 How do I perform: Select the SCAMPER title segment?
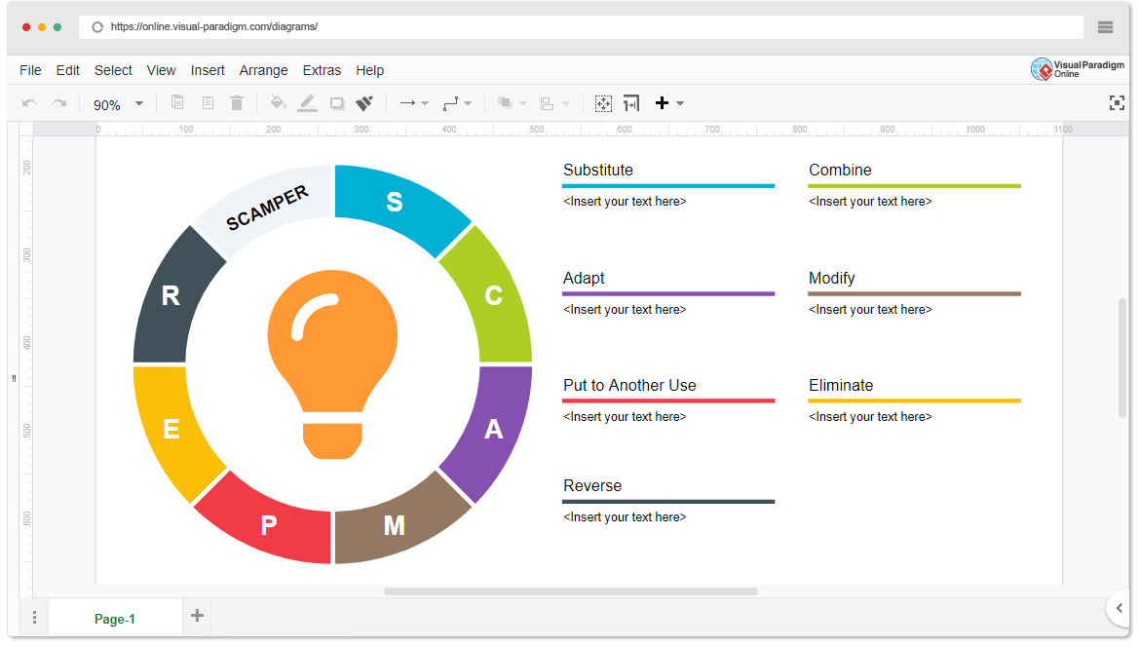pyautogui.click(x=267, y=209)
